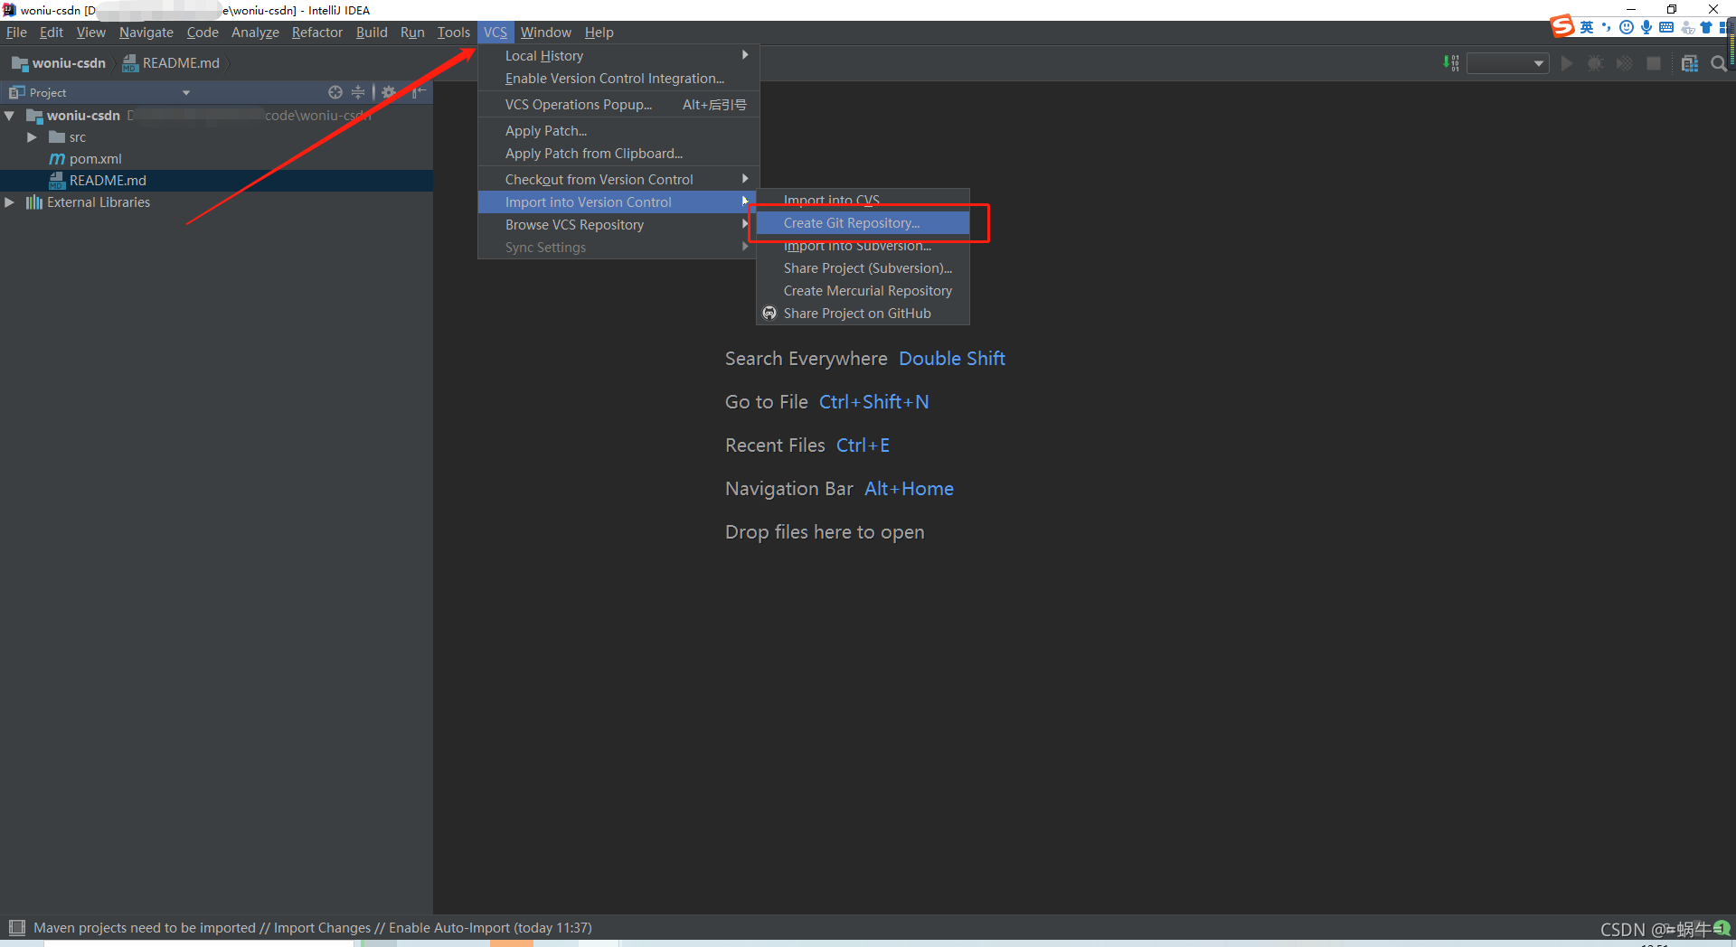Open the run configuration dropdown
Screen dimensions: 1736x947
(x=1507, y=63)
